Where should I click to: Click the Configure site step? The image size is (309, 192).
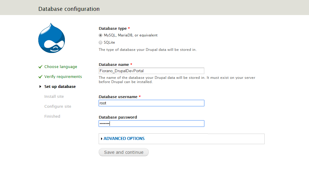click(58, 107)
